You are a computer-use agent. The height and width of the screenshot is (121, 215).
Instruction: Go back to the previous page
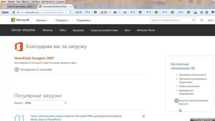[14, 12]
